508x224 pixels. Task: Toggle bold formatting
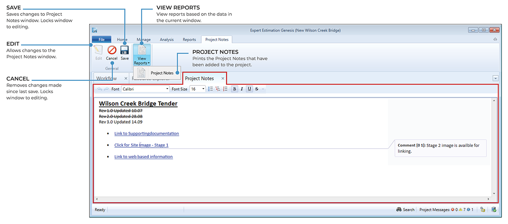click(x=234, y=89)
